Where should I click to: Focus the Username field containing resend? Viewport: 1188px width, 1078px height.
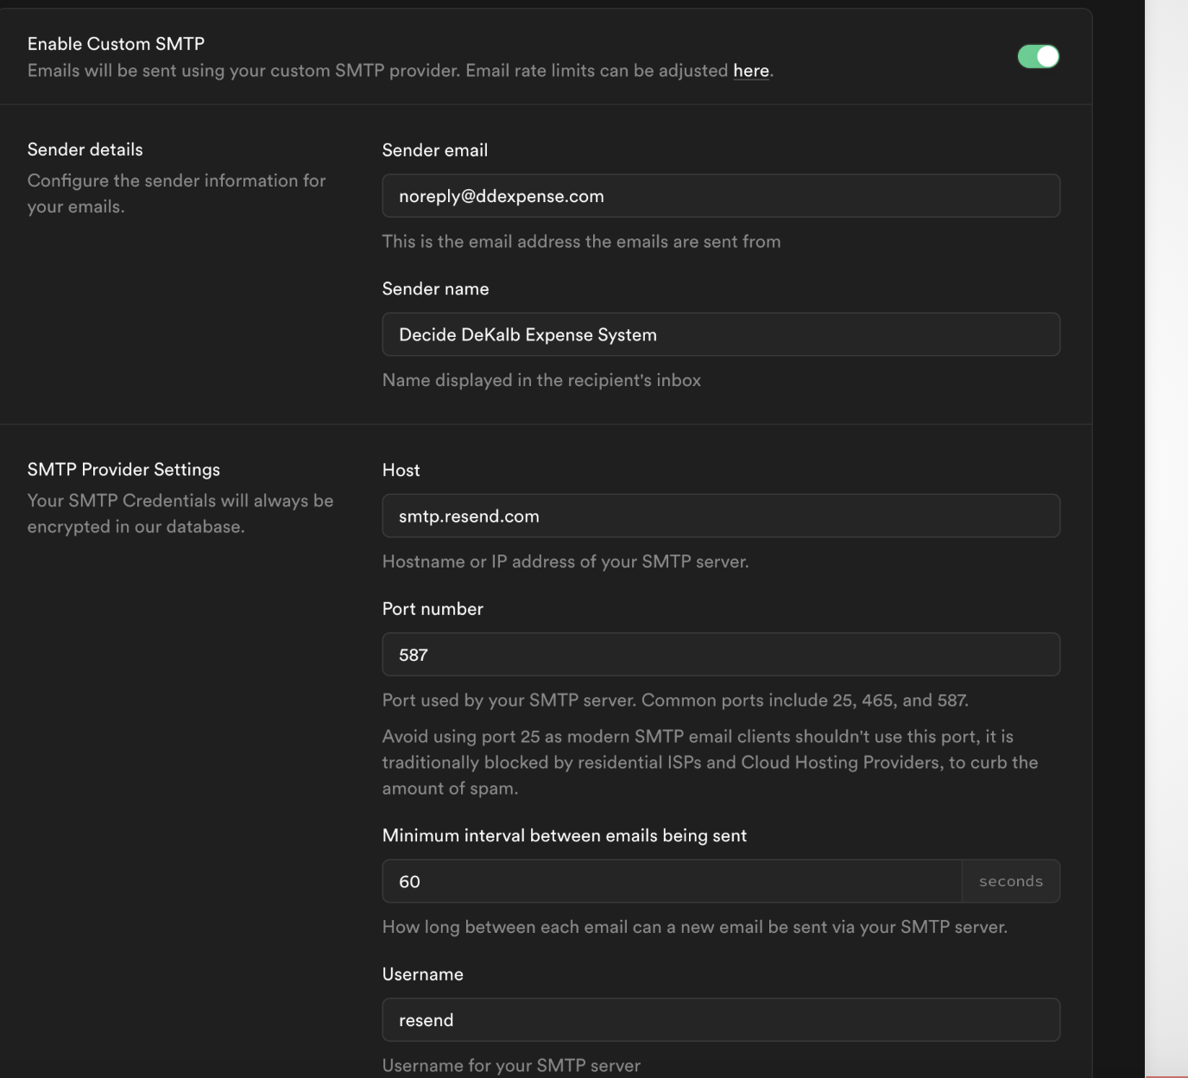[720, 1020]
